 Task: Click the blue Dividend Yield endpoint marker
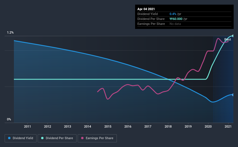(233, 95)
